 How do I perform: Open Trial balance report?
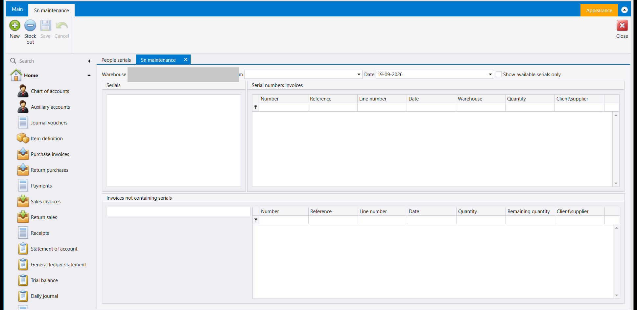coord(44,280)
